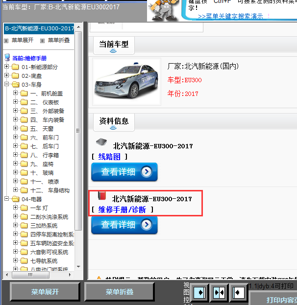The height and width of the screenshot is (305, 297).
Task: Click the red book icon above 维修手册/诊断
Action: pos(102,196)
